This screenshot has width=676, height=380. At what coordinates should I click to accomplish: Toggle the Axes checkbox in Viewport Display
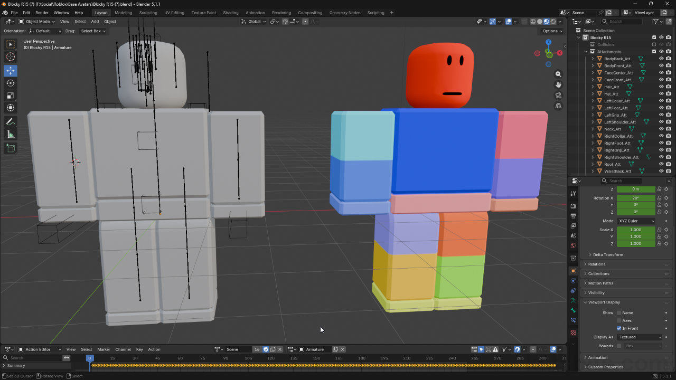coord(619,320)
